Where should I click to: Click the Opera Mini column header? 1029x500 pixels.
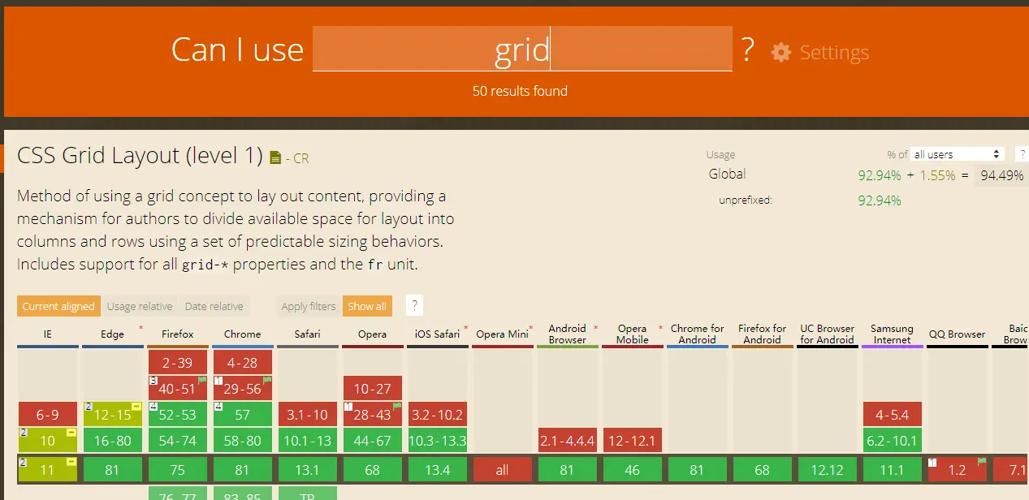pos(503,334)
